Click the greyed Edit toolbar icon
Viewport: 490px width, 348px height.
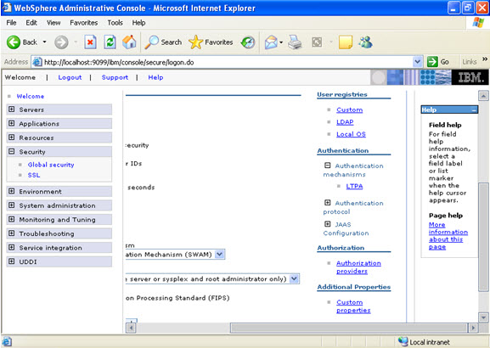pyautogui.click(x=317, y=42)
